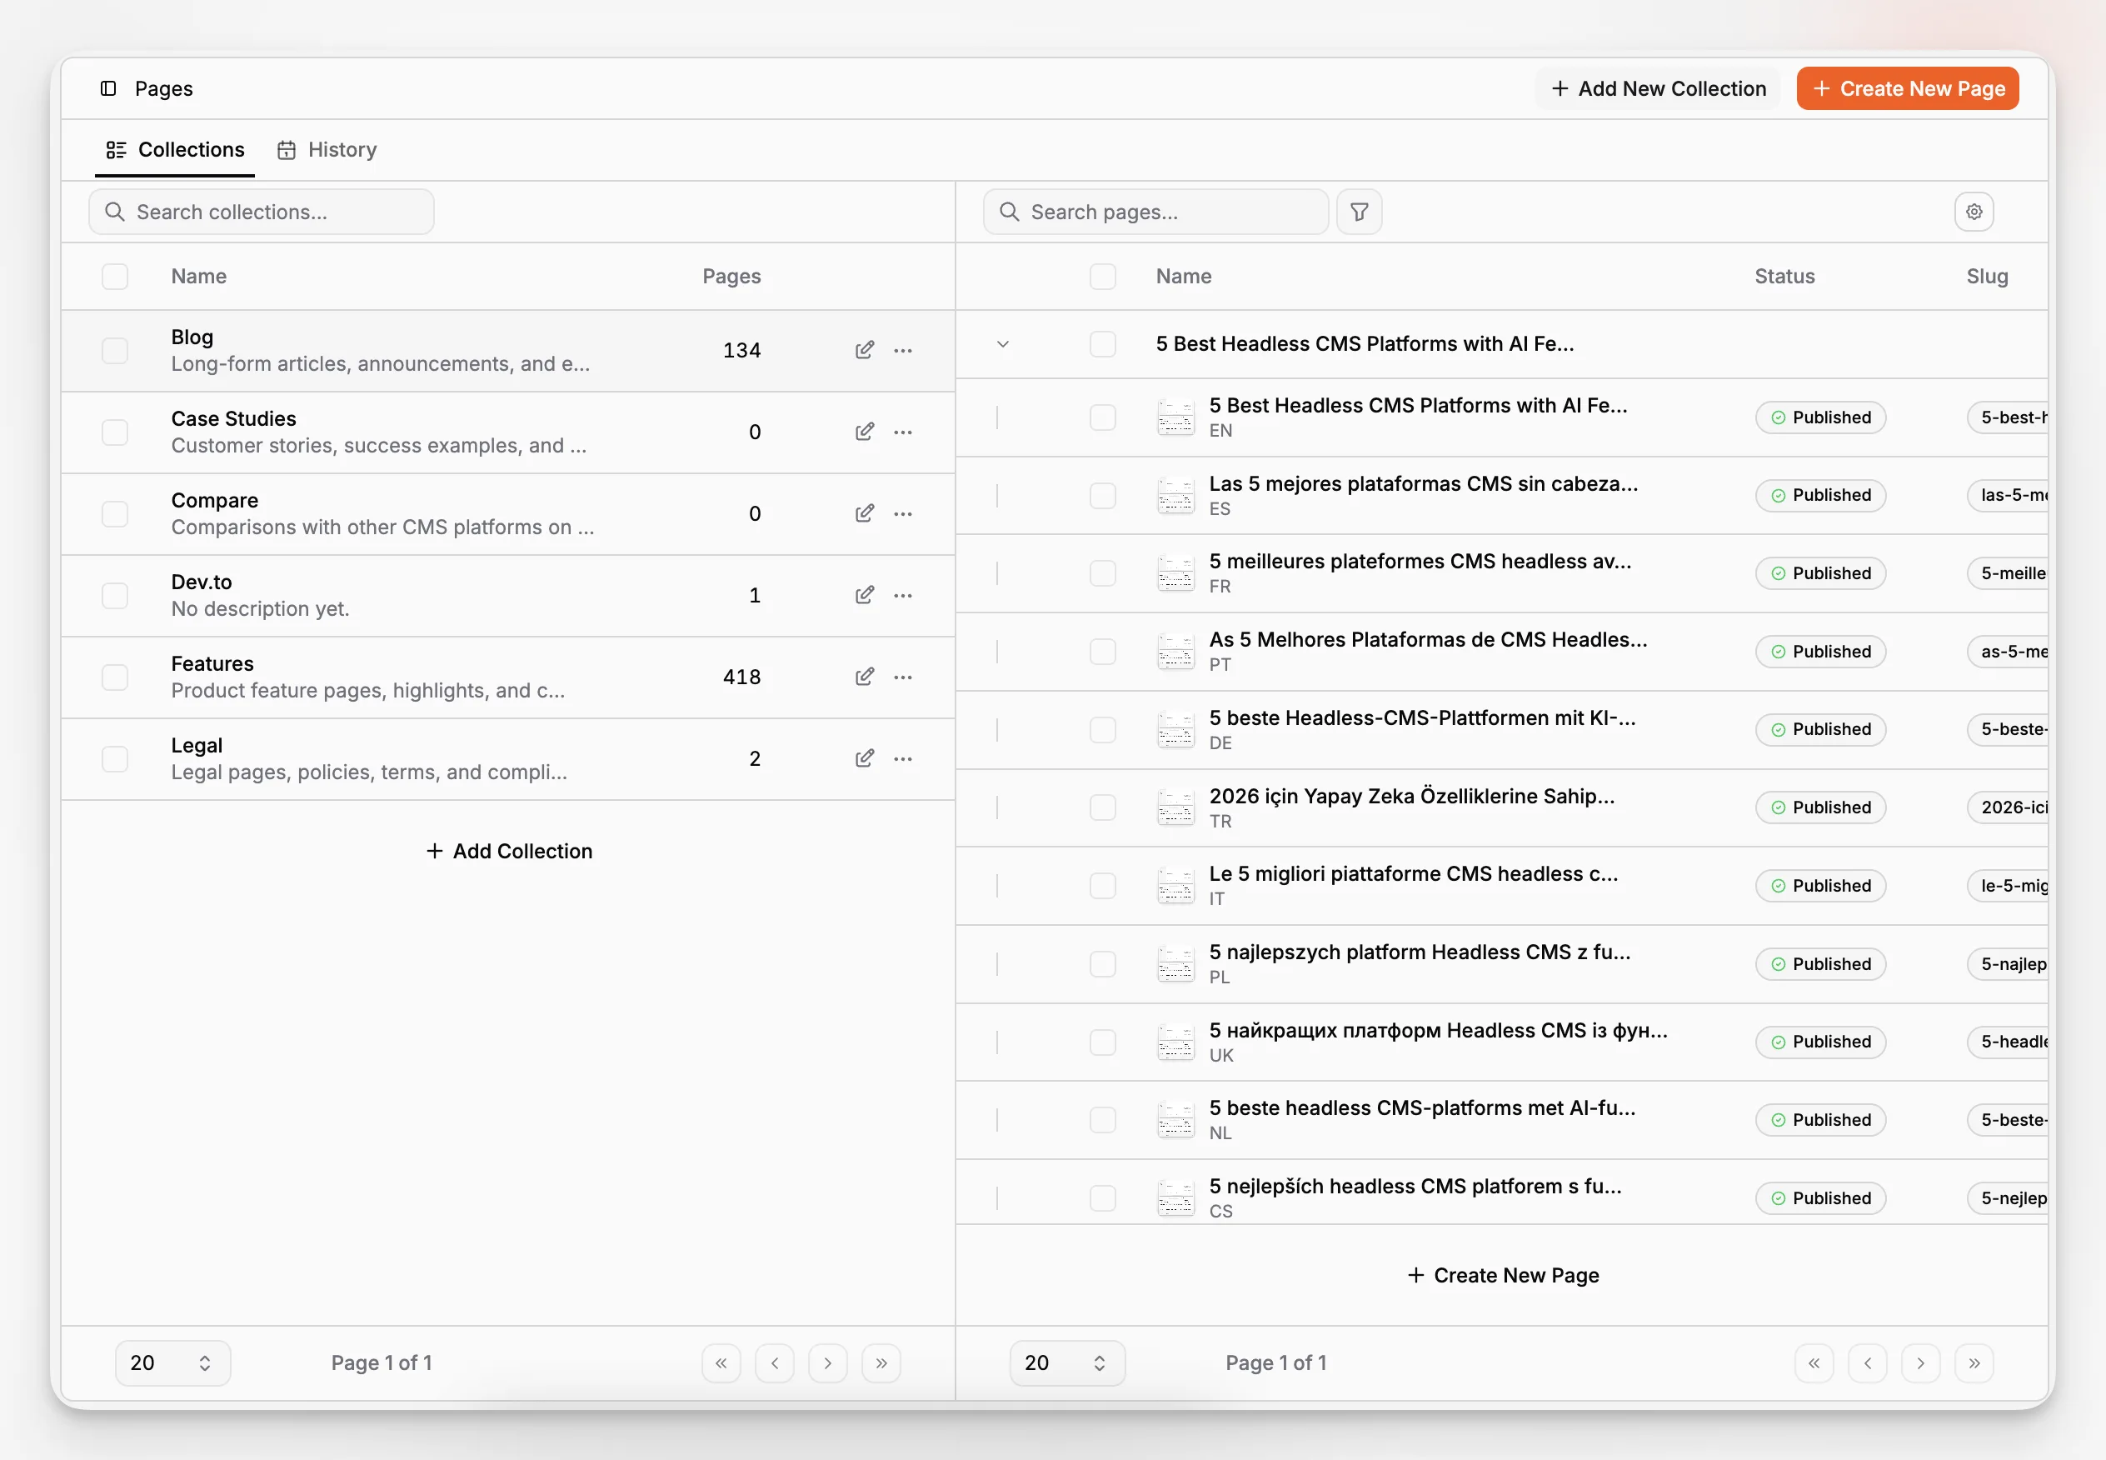Click Add Collection below the list
The image size is (2106, 1460).
click(509, 851)
